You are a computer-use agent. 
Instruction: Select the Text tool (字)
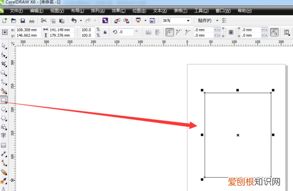pos(3,136)
